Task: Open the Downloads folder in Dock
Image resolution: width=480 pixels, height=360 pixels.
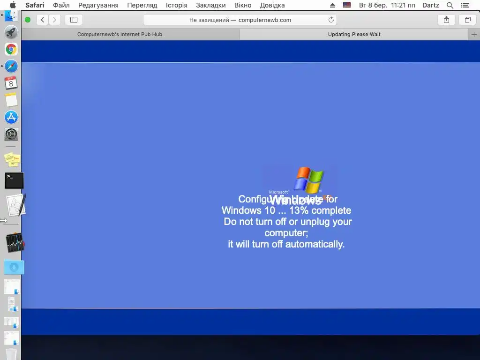Action: point(14,267)
